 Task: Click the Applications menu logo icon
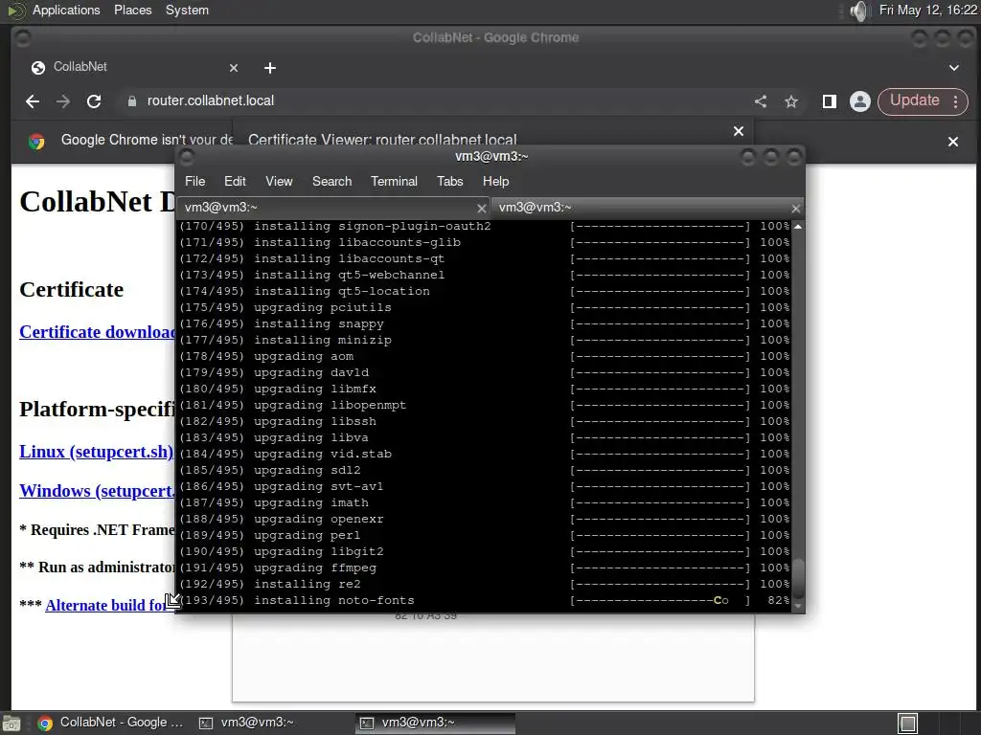pyautogui.click(x=16, y=10)
